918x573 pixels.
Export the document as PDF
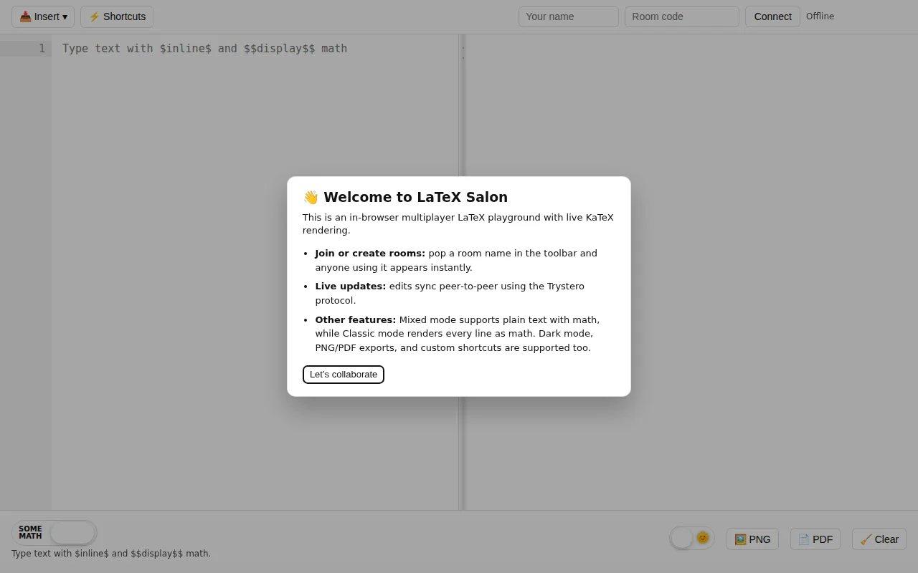[815, 539]
